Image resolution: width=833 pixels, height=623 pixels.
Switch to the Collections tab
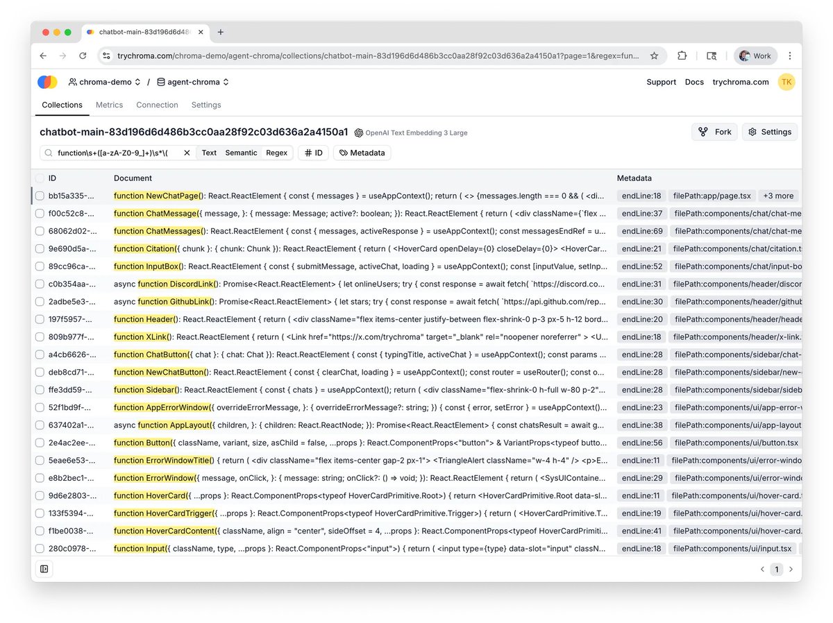click(x=62, y=105)
